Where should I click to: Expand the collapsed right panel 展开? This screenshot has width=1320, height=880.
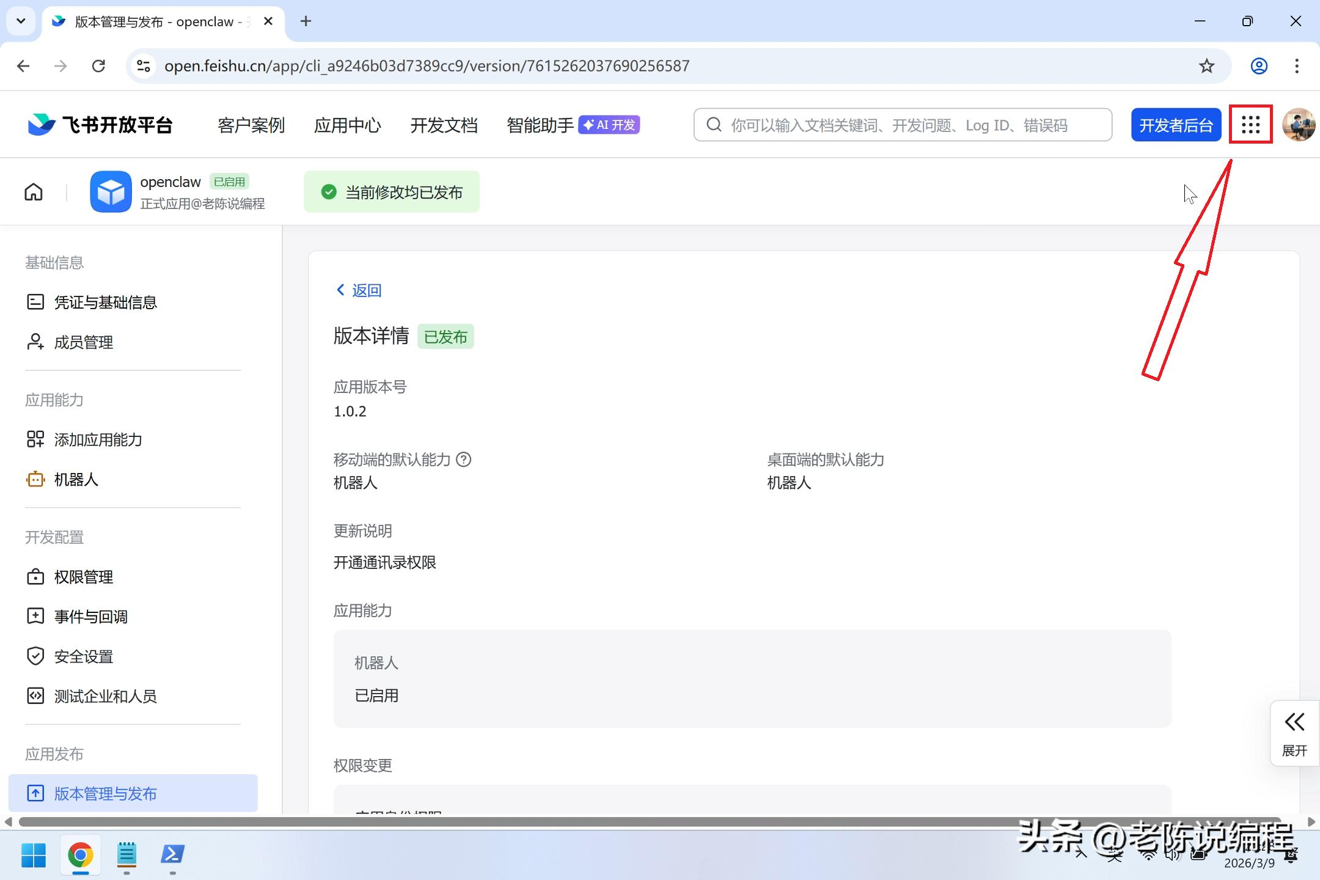[x=1294, y=733]
